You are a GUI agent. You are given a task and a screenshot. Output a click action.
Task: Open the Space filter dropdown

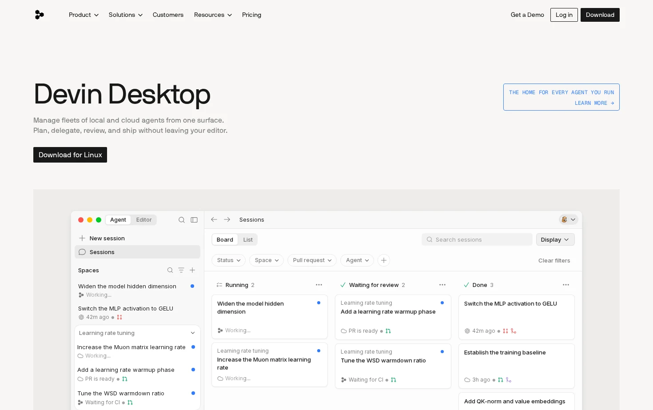(267, 260)
